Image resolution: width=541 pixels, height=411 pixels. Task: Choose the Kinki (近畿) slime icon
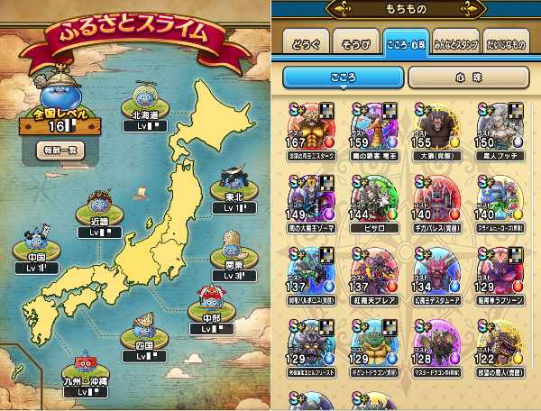(x=99, y=204)
